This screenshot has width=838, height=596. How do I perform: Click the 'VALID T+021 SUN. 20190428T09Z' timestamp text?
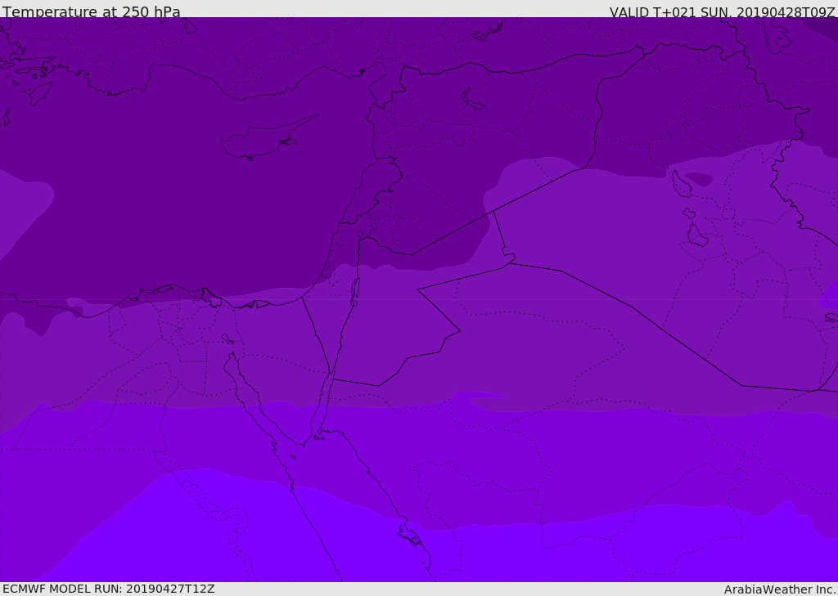coord(723,12)
